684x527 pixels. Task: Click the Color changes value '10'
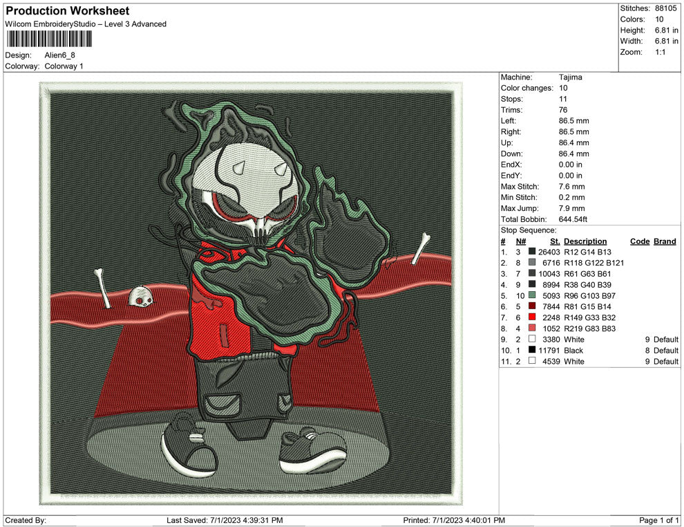pos(563,89)
